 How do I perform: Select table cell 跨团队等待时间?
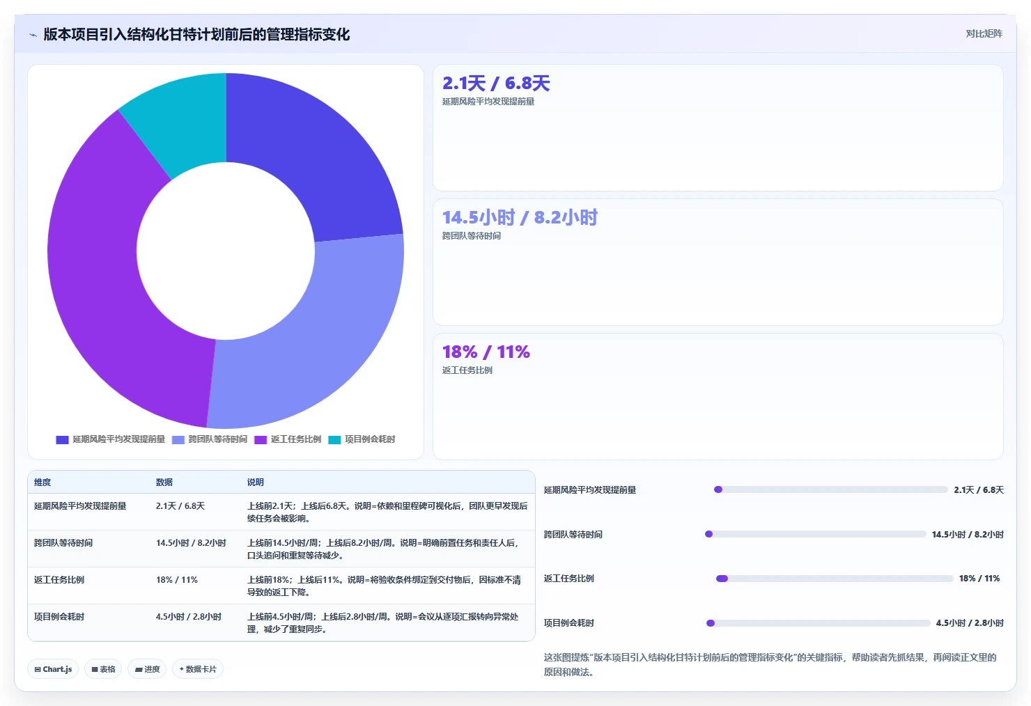point(63,543)
